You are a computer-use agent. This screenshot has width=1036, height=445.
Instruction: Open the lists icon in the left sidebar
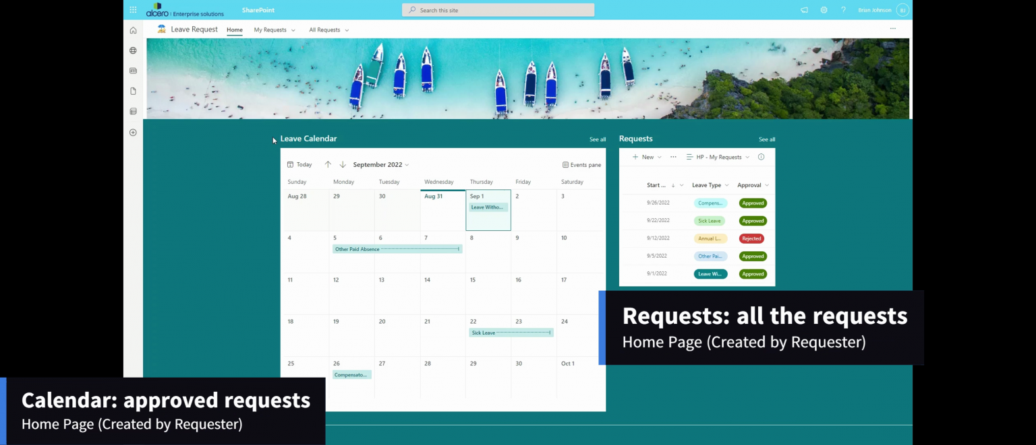[133, 110]
